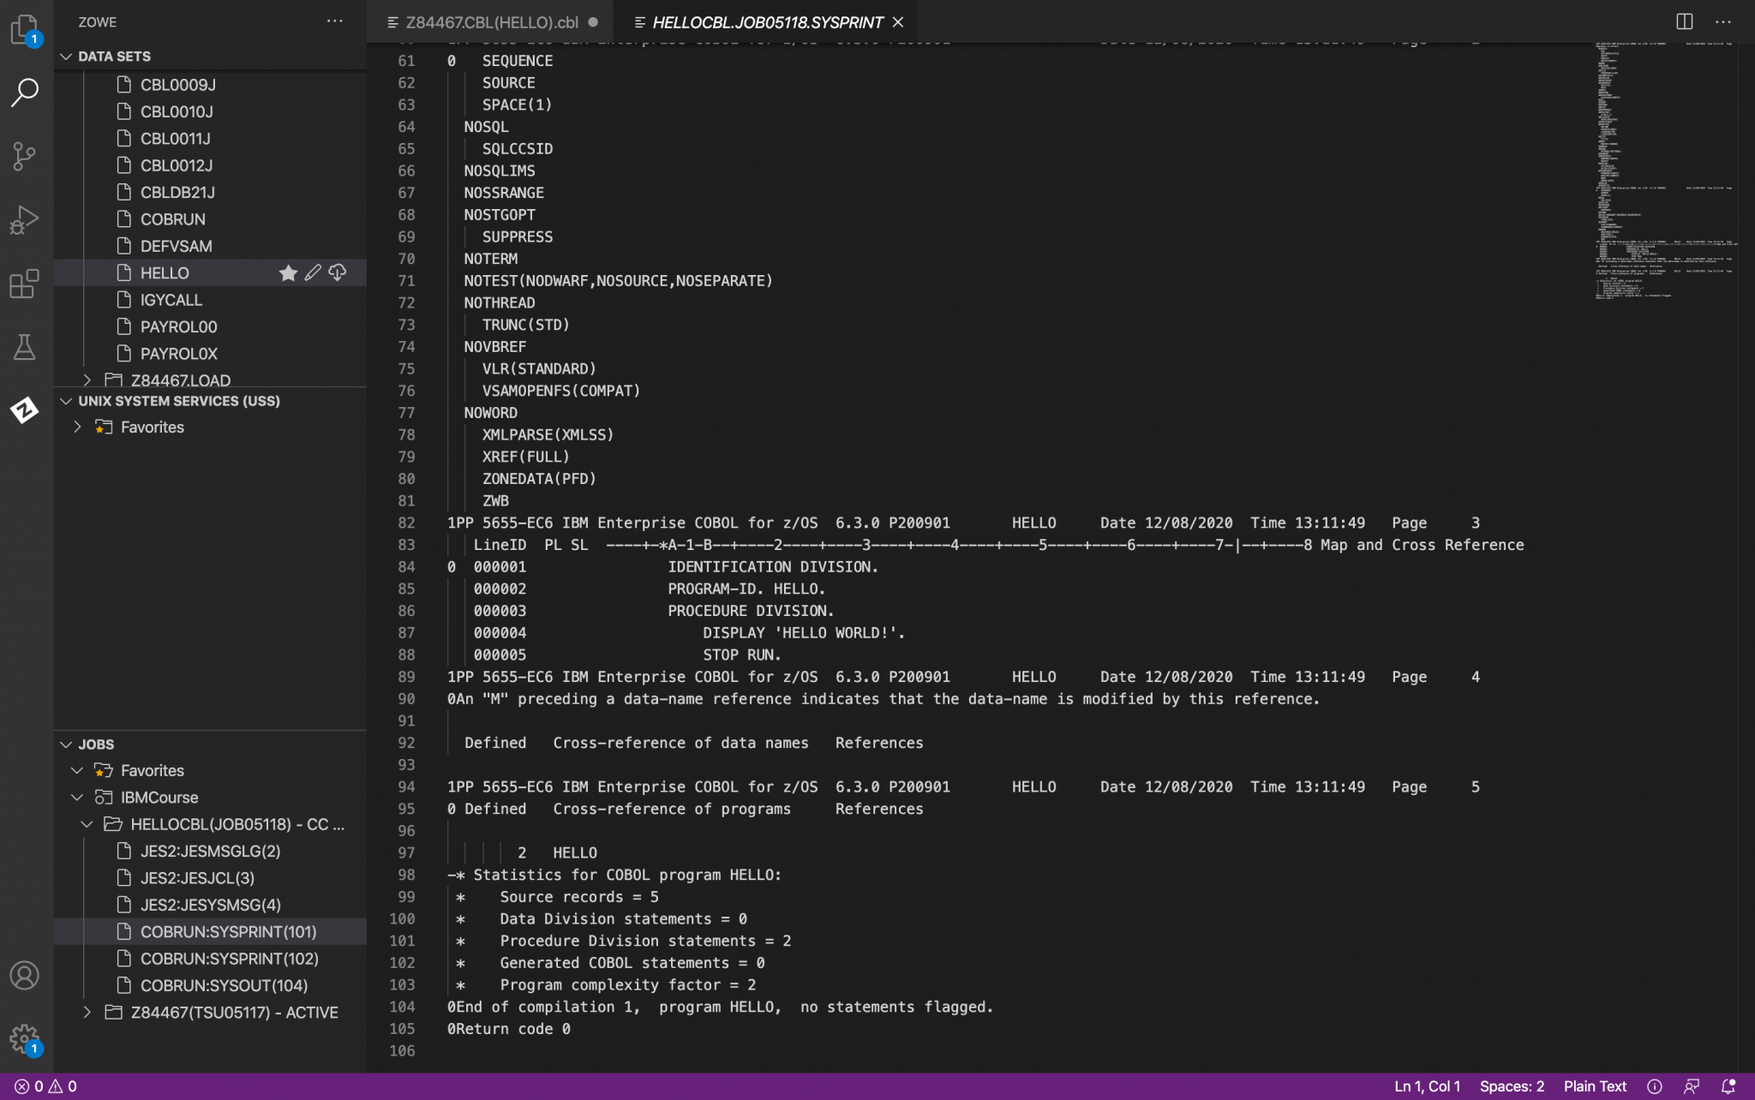1755x1100 pixels.
Task: Open the Run and Debug view
Action: pos(23,219)
